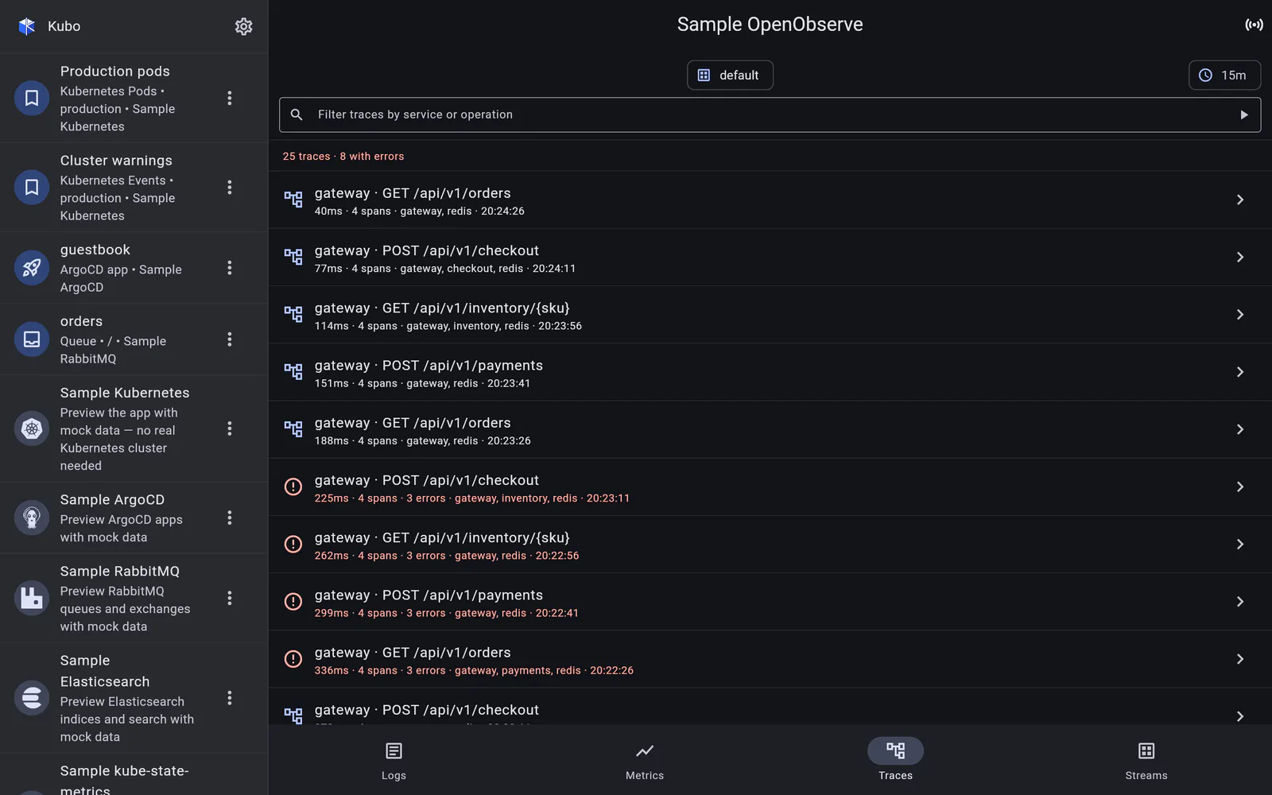Image resolution: width=1272 pixels, height=795 pixels.
Task: Open the default organization selector
Action: click(730, 75)
